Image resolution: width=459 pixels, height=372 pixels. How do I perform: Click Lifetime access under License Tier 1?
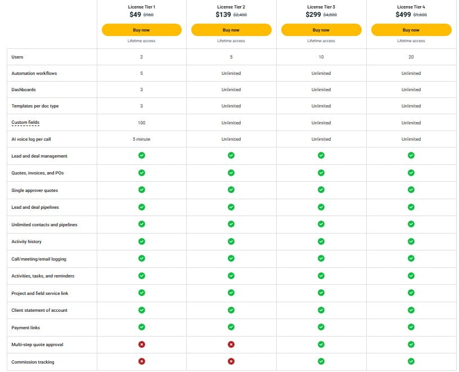click(x=141, y=41)
